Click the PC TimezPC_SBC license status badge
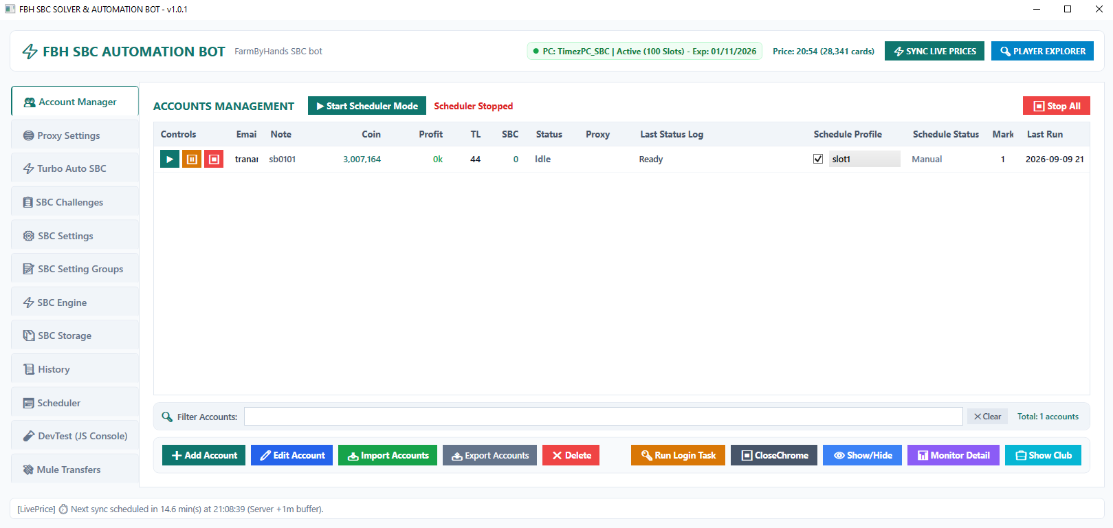This screenshot has height=528, width=1113. coord(645,51)
